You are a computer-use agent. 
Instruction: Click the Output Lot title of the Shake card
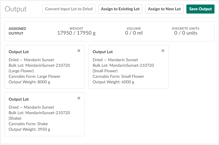(x=19, y=99)
